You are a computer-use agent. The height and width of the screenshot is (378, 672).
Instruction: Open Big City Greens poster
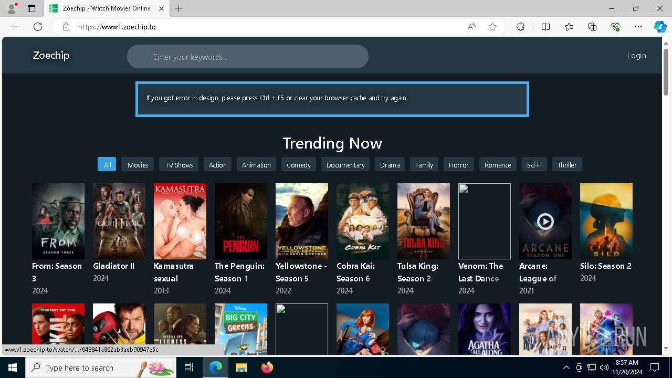(241, 329)
